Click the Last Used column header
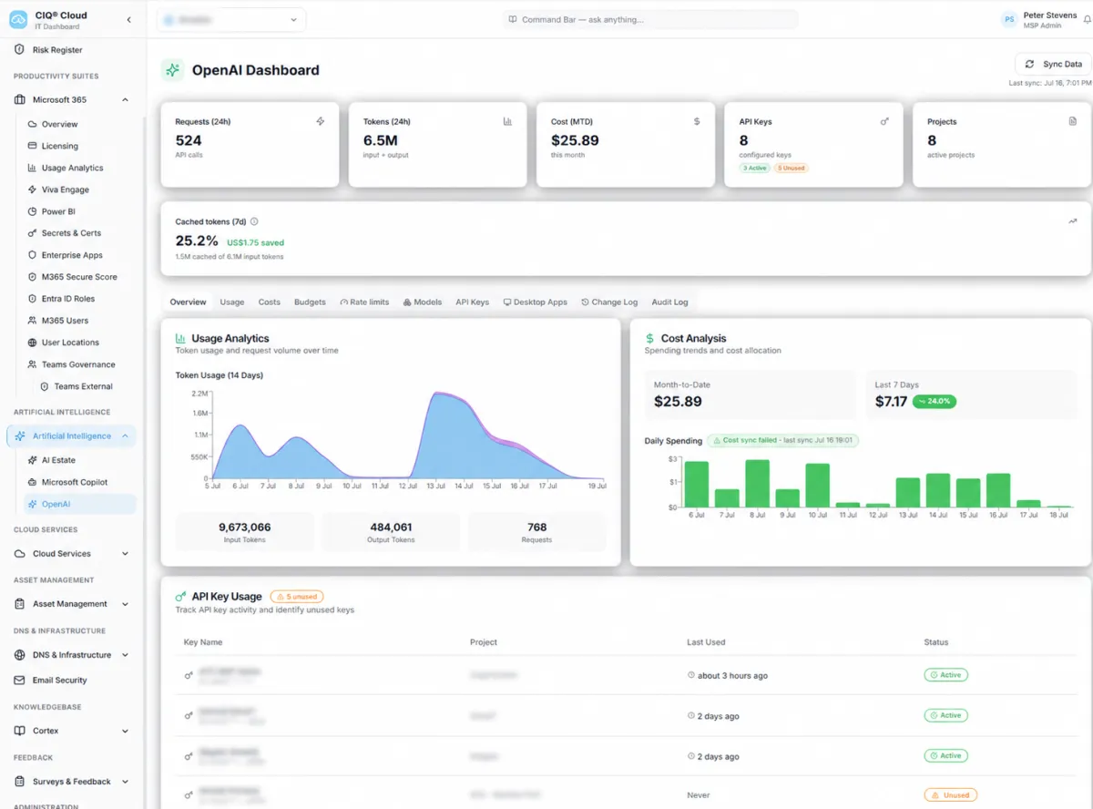Image resolution: width=1093 pixels, height=809 pixels. click(x=706, y=642)
